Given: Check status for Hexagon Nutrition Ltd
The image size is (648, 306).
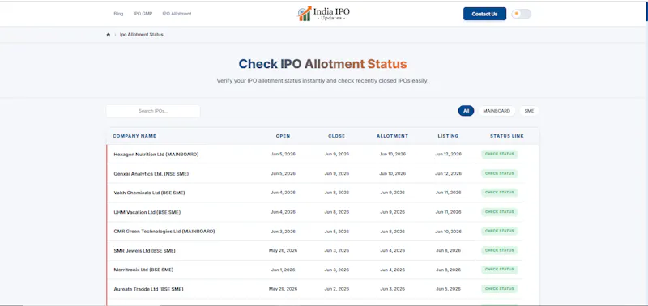Looking at the screenshot, I should (x=500, y=154).
